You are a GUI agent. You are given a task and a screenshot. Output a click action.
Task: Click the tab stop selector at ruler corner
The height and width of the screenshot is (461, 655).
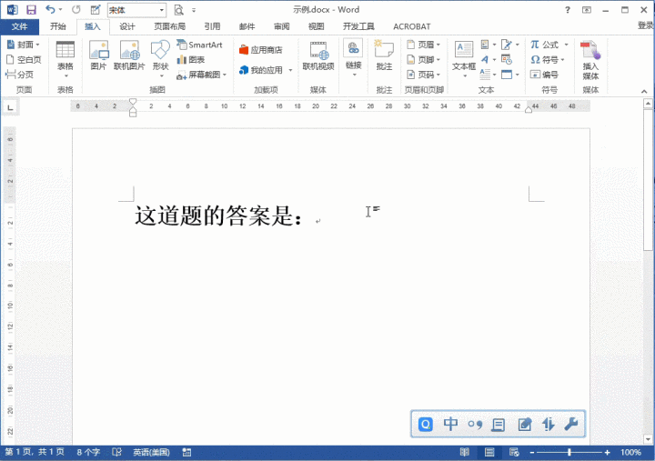click(x=10, y=107)
